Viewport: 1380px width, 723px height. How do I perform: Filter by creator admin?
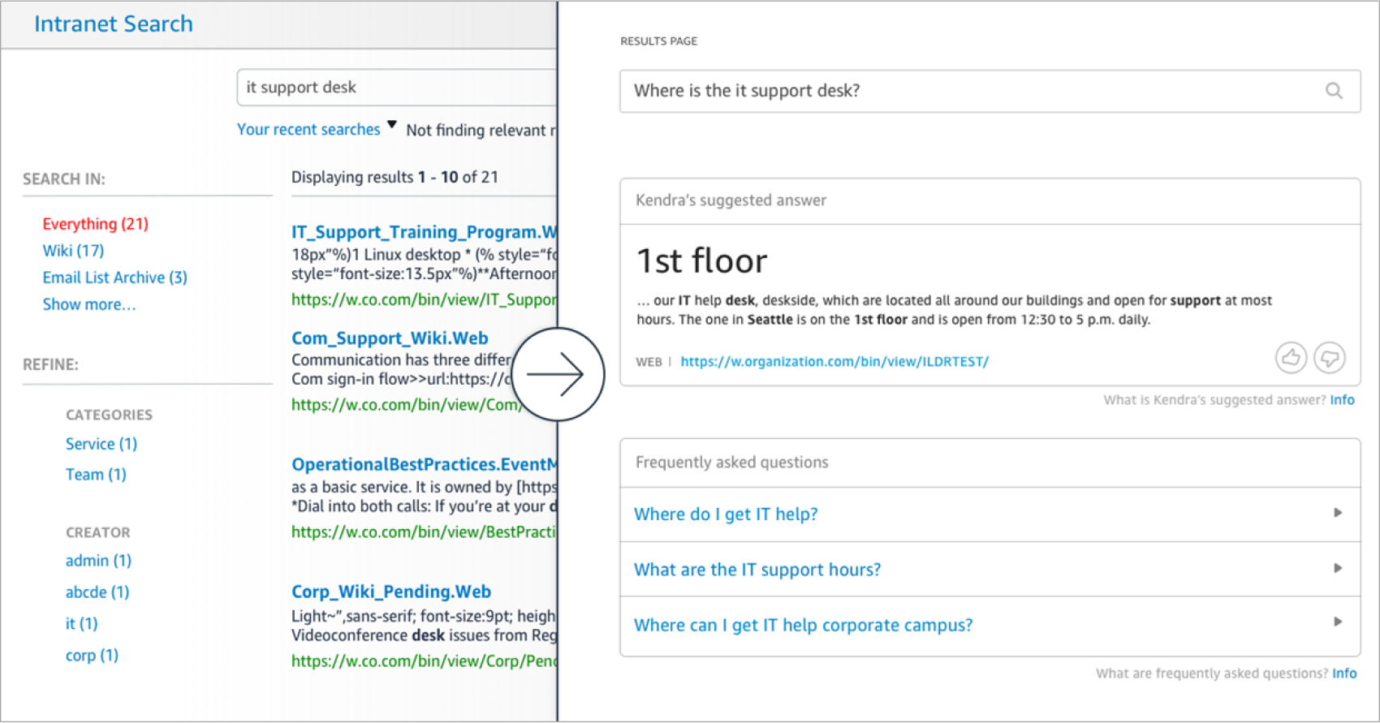coord(98,560)
